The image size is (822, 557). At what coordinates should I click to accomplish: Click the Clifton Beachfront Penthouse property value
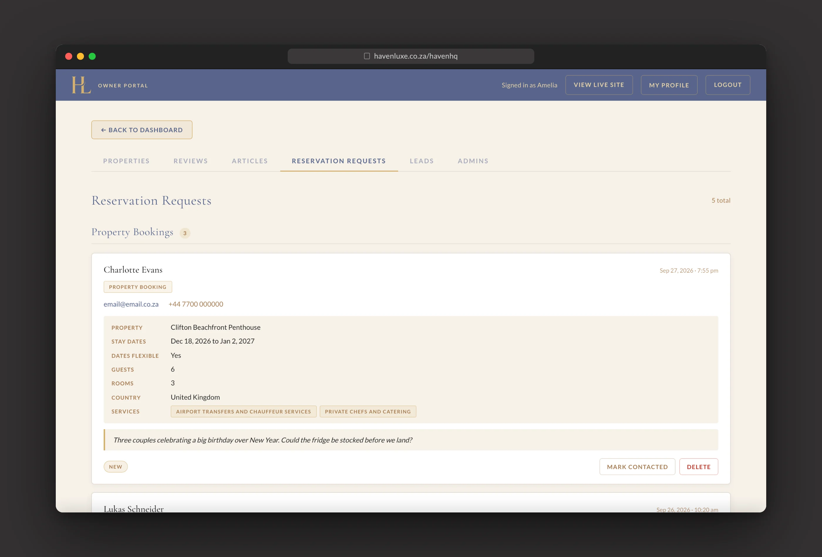tap(215, 327)
